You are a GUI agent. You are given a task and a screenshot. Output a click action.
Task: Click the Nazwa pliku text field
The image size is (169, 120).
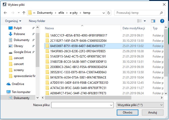click(80, 105)
